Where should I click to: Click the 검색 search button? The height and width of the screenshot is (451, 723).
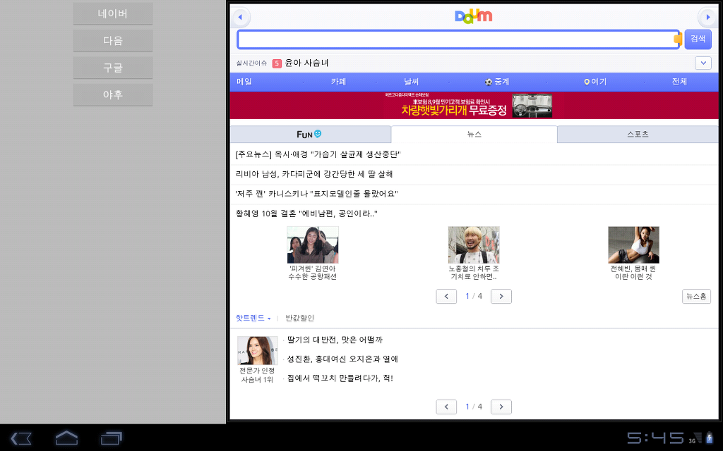point(698,39)
